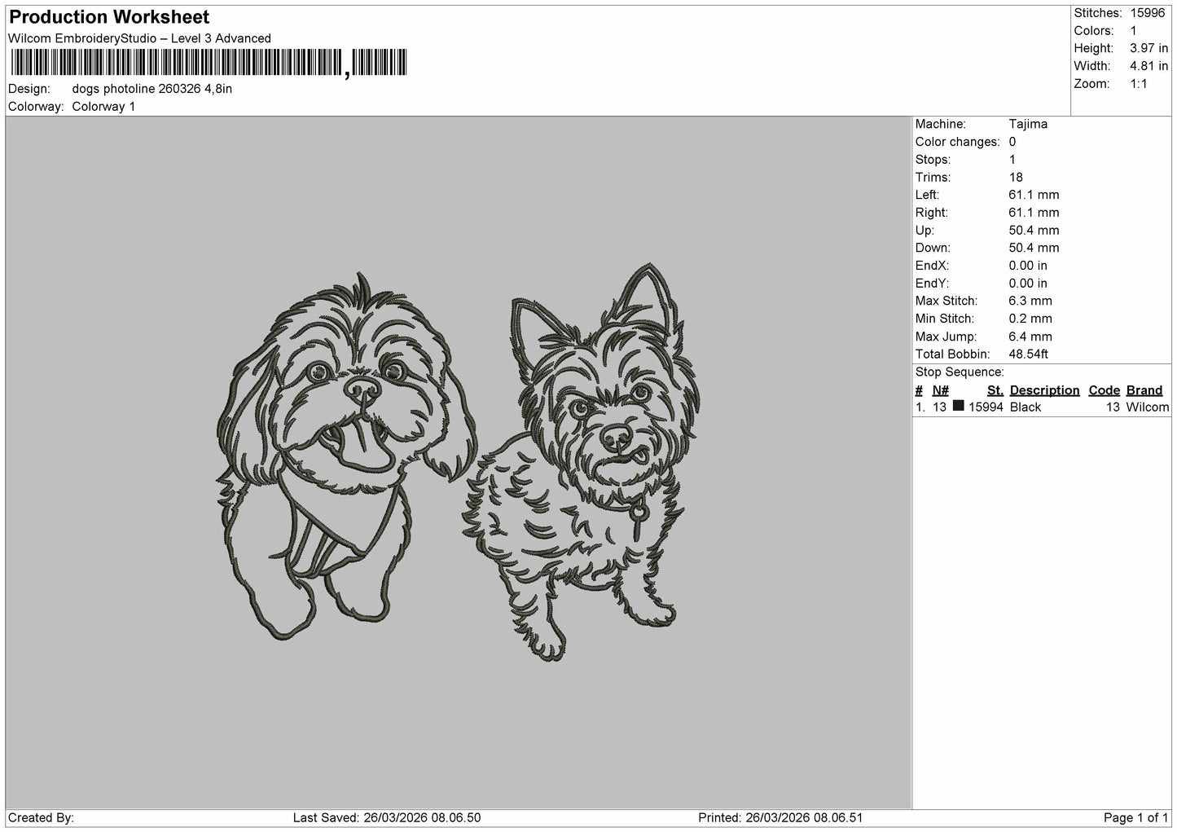Click the St. column header
This screenshot has height=832, width=1177.
[x=995, y=390]
